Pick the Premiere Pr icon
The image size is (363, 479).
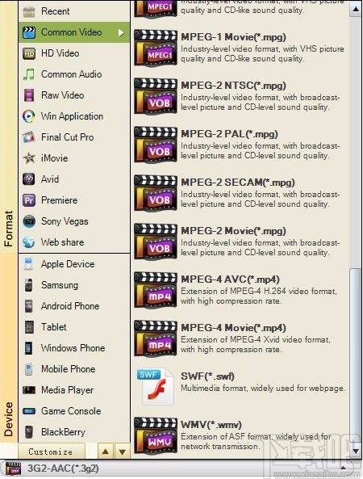(x=29, y=200)
